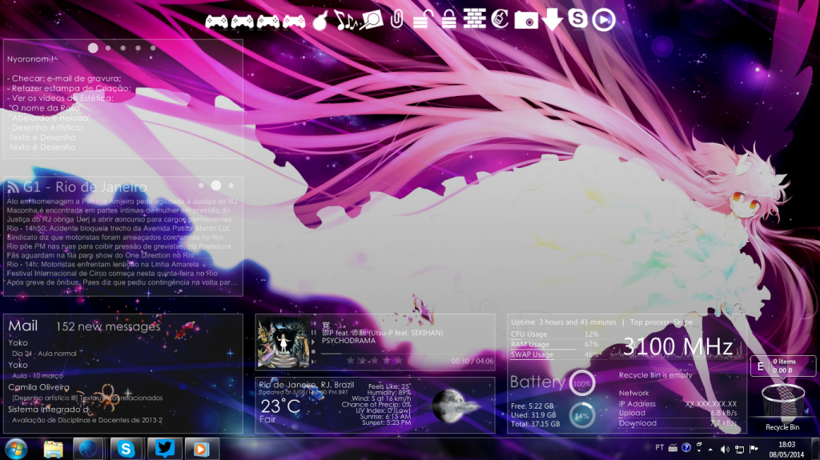Screen dimensions: 820x460
Task: Click the camera icon in the top dock
Action: click(525, 20)
